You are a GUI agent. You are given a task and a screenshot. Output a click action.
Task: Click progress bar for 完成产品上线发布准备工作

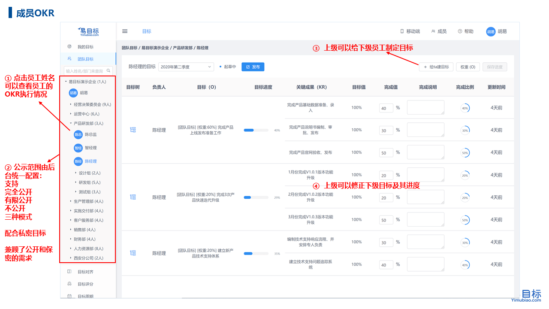click(256, 130)
